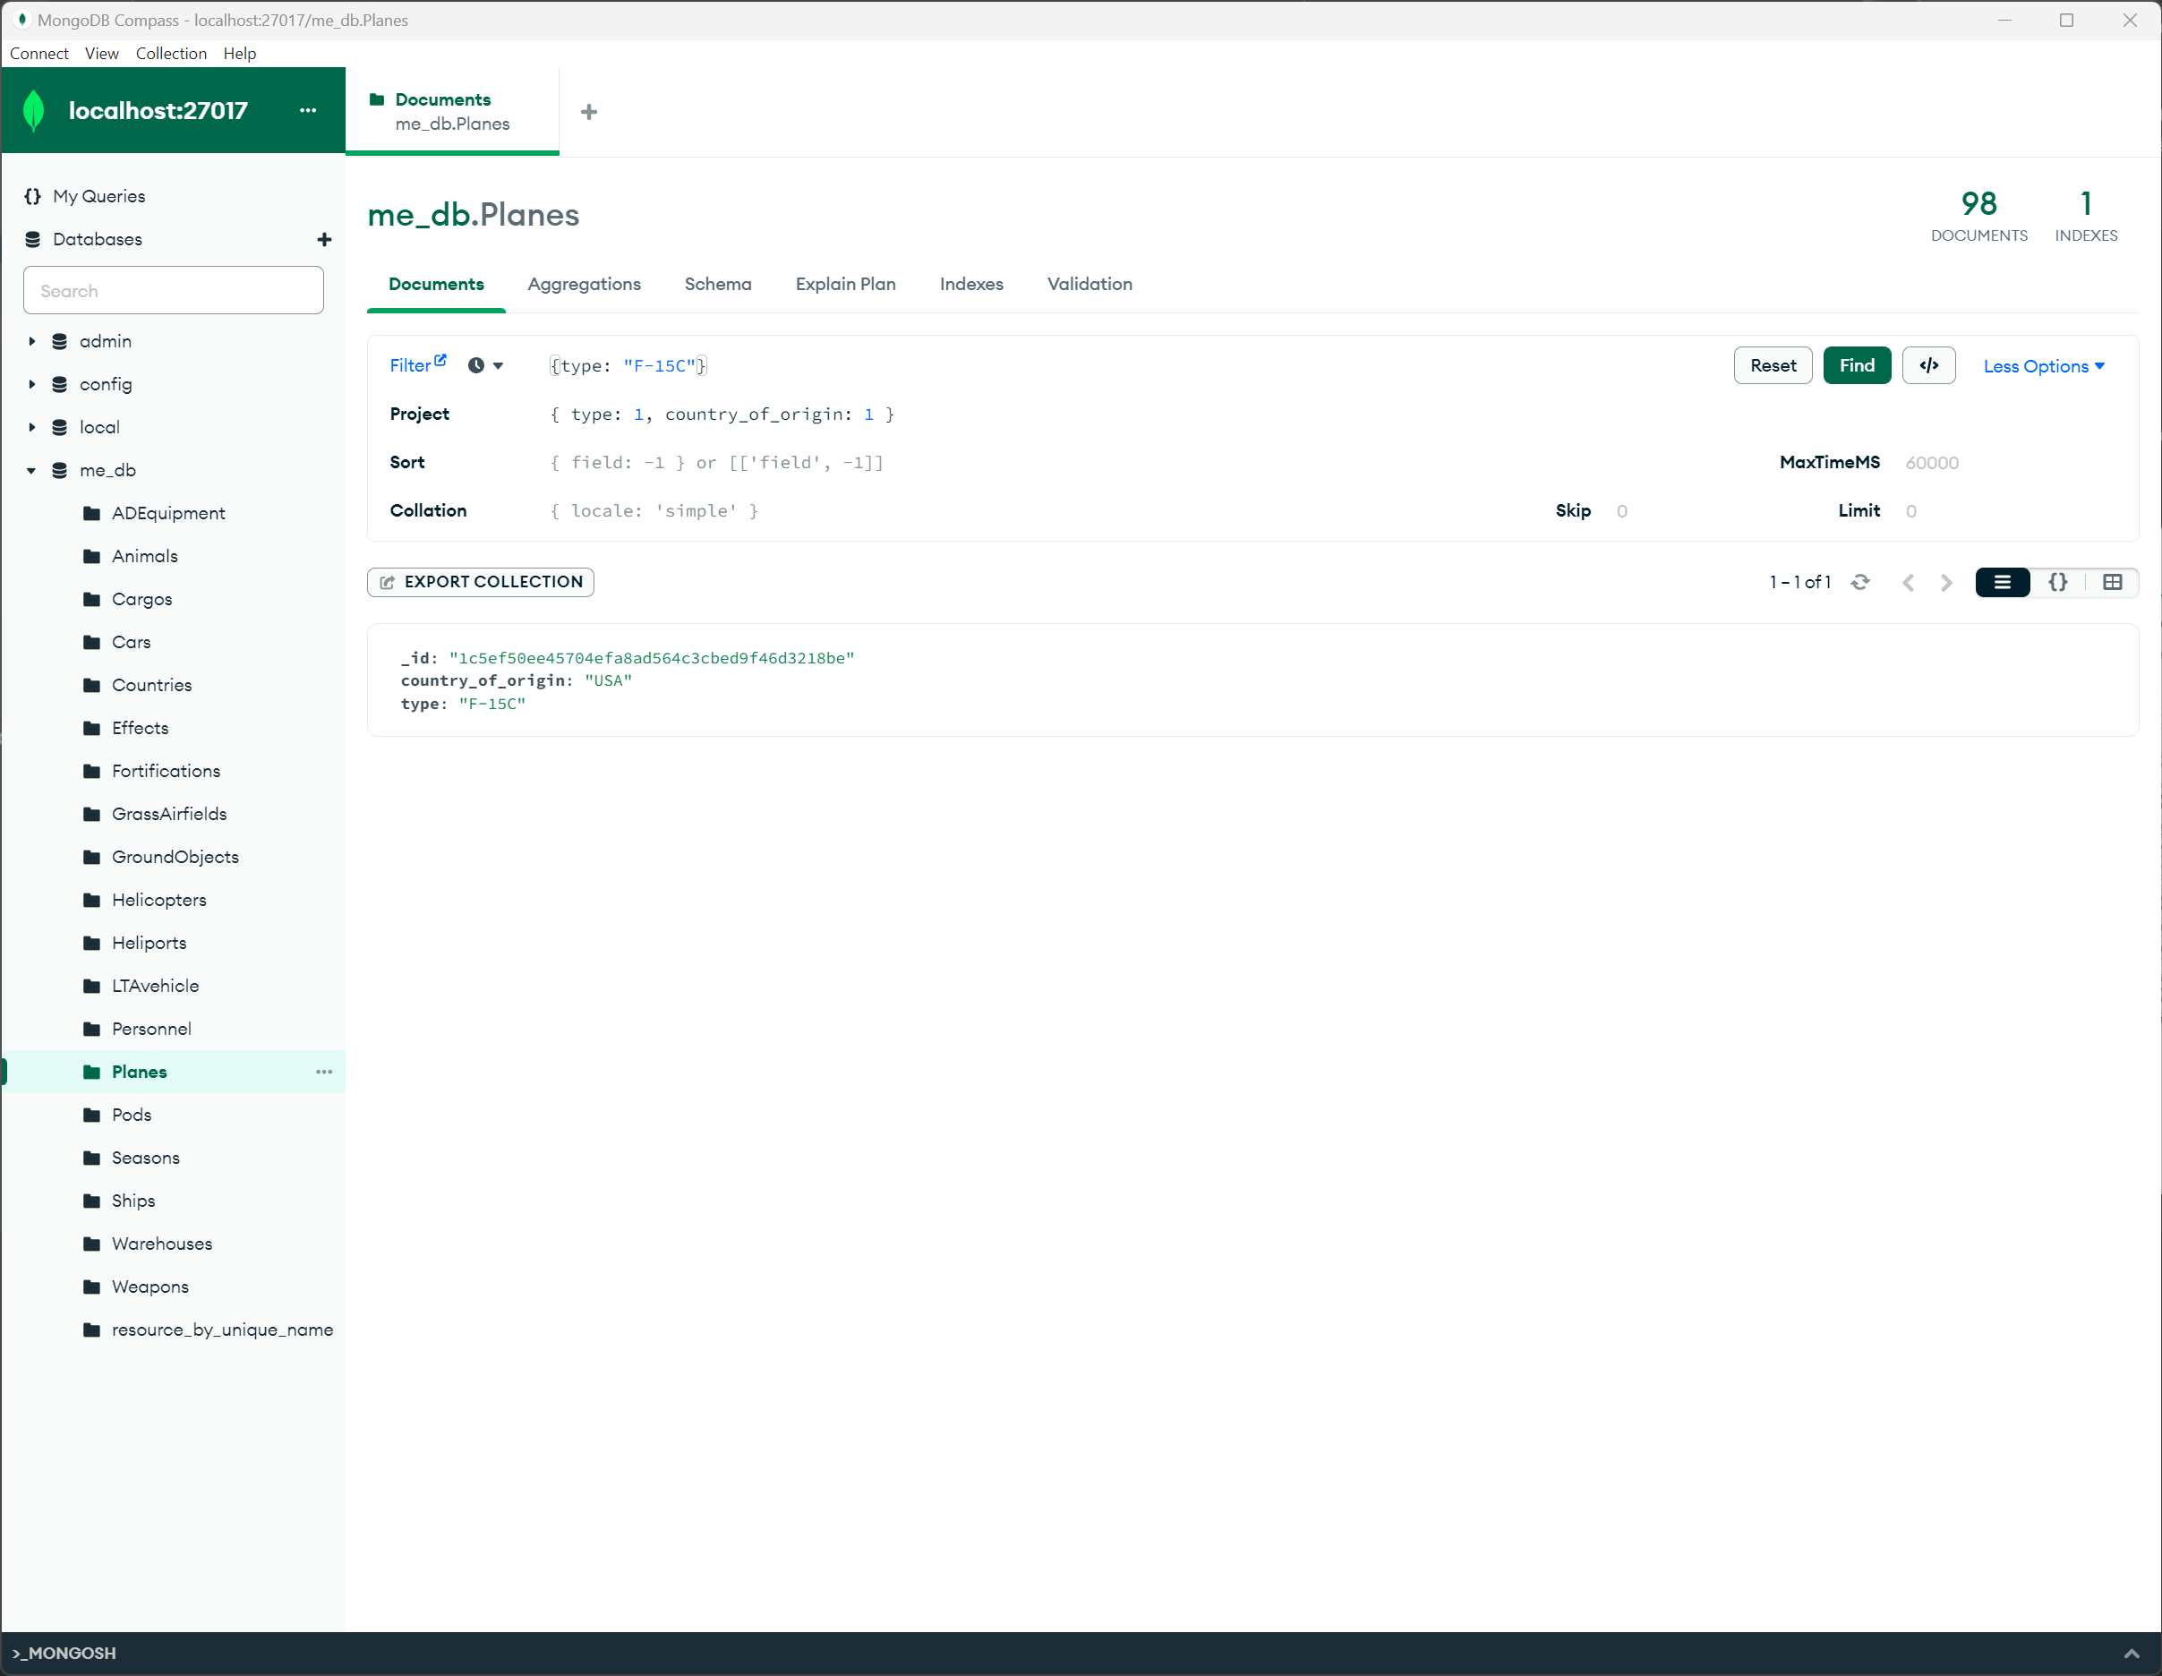2162x1676 pixels.
Task: Click the Filter external link icon
Action: click(x=440, y=360)
